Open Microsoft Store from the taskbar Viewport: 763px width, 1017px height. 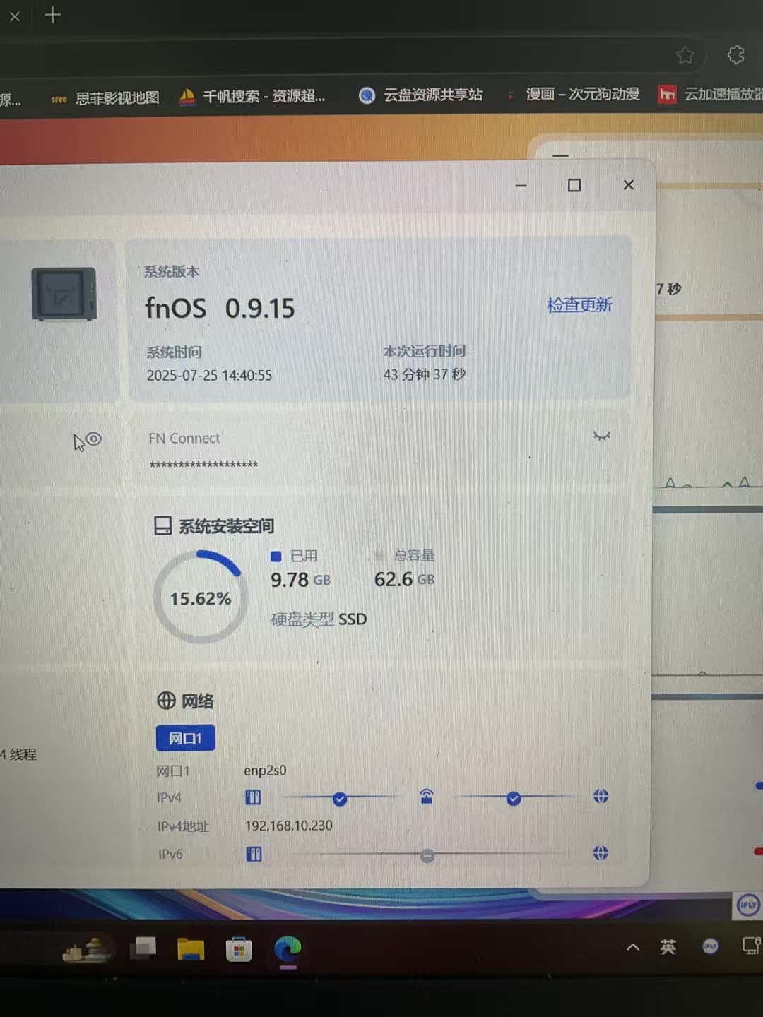239,949
